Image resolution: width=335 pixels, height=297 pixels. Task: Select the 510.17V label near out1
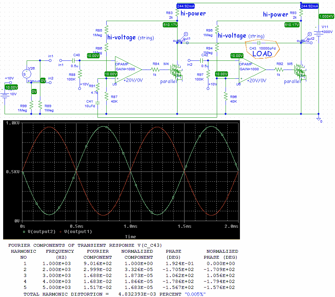tap(170, 25)
